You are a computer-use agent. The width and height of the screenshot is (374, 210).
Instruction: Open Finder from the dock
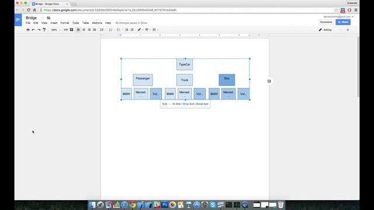92,205
